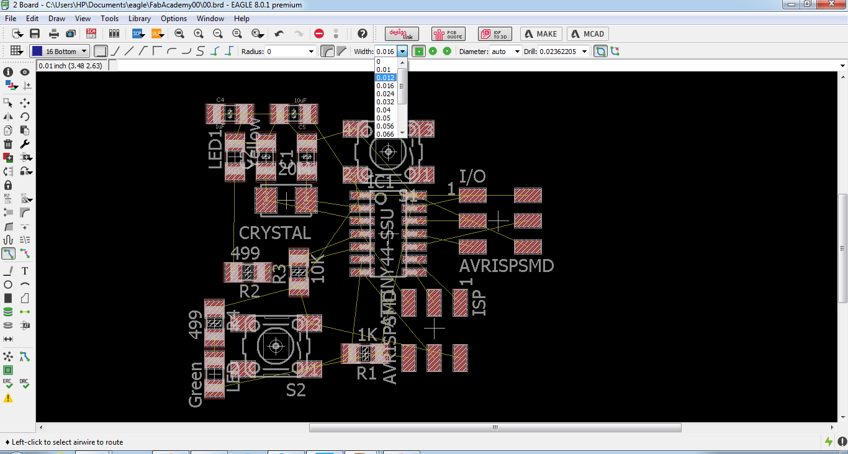This screenshot has height=454, width=848.
Task: Open the Drill size dropdown
Action: click(584, 52)
